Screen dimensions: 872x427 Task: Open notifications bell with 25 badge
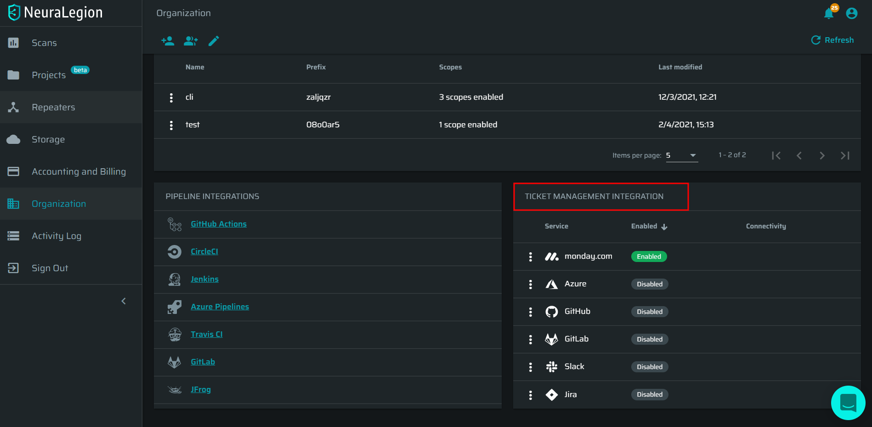point(830,13)
